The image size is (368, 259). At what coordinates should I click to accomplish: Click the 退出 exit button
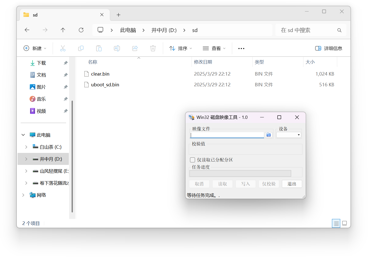pyautogui.click(x=292, y=184)
